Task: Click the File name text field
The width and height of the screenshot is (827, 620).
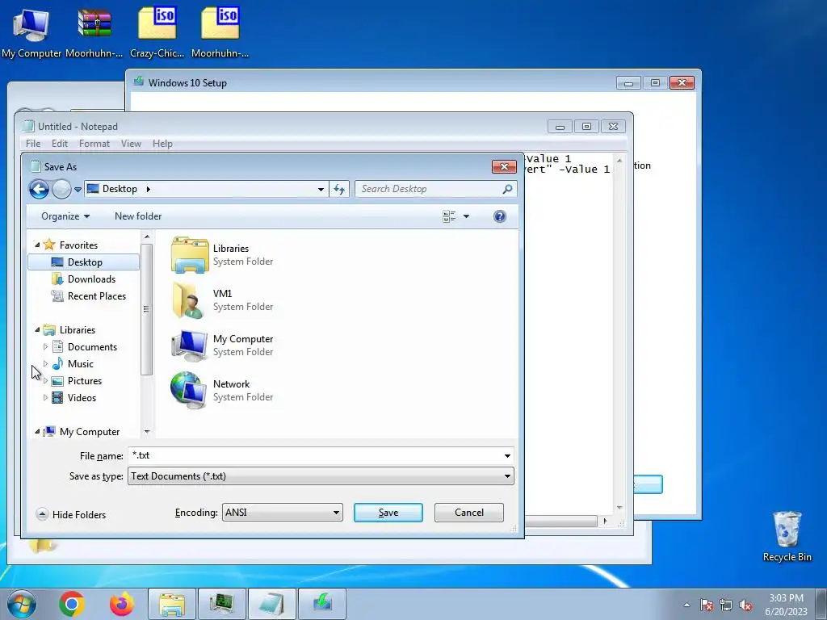Action: (x=314, y=455)
